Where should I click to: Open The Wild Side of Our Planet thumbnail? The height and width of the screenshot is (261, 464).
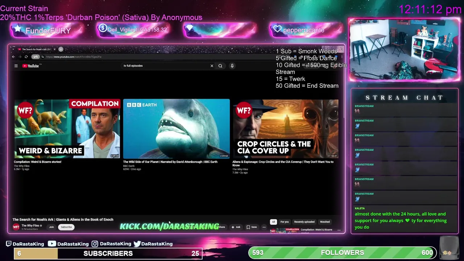click(176, 128)
